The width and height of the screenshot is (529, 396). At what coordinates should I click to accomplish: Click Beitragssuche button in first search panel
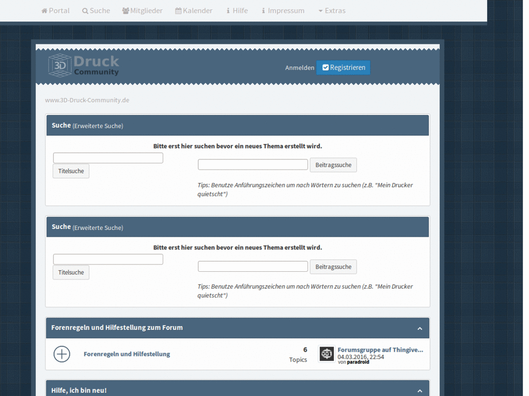(x=333, y=165)
